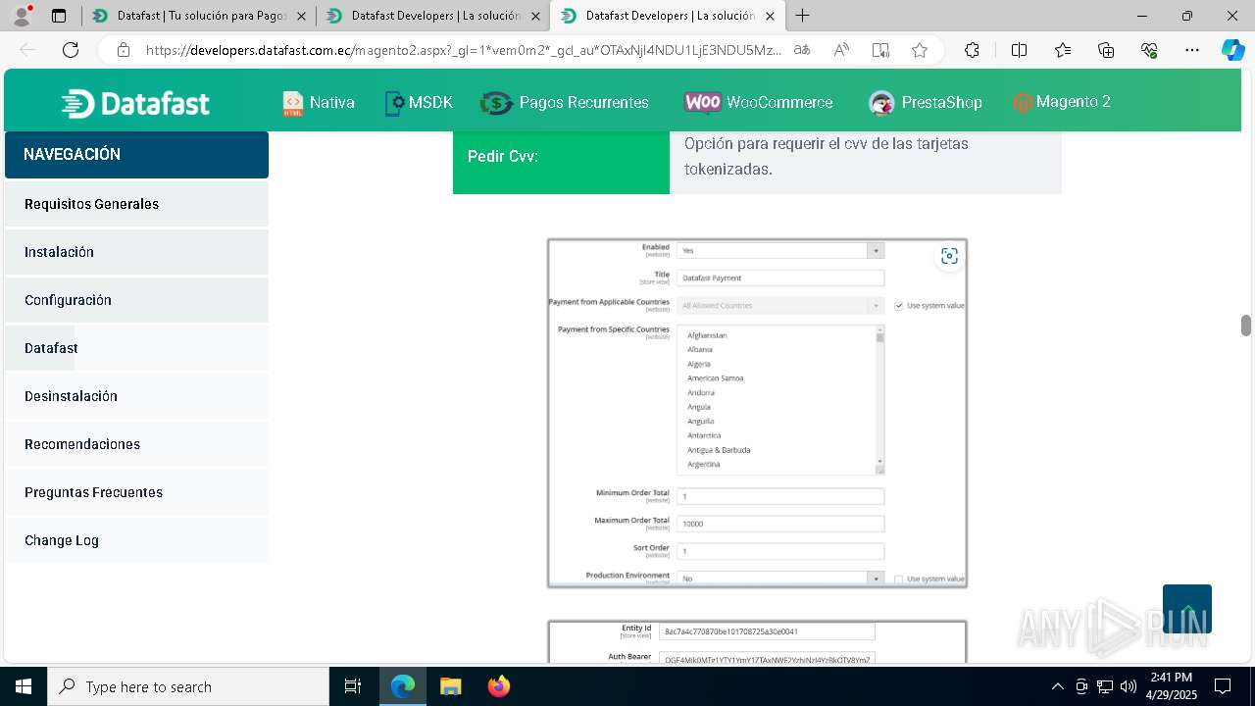
Task: Open the WooCommerce section
Action: (x=759, y=102)
